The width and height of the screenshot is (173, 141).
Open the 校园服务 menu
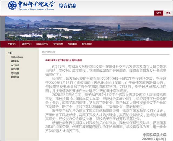tap(72, 44)
